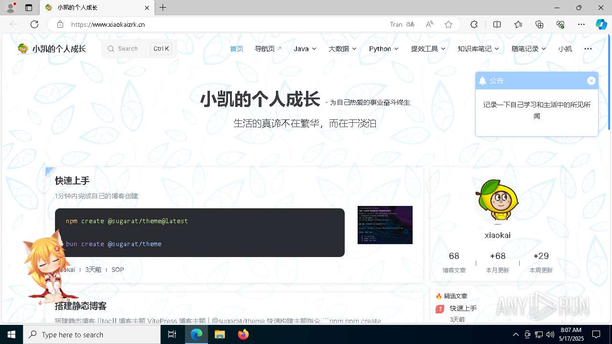Open the favorites list icon
This screenshot has height=344, width=612.
point(518,24)
